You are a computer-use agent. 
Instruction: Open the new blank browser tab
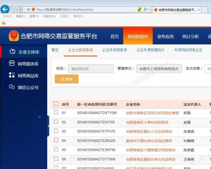pyautogui.click(x=205, y=10)
